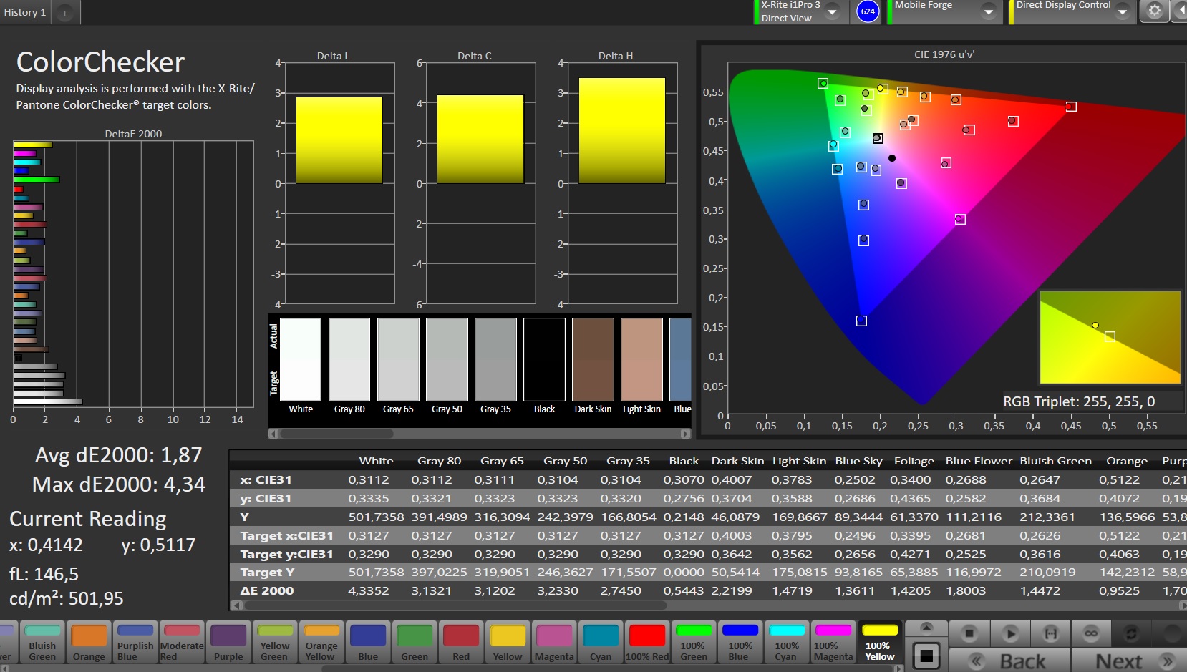The image size is (1187, 672).
Task: Click the blue 624 indicator circle
Action: [868, 11]
